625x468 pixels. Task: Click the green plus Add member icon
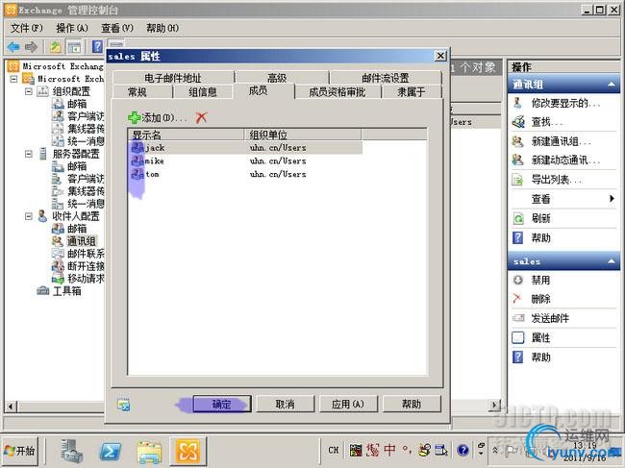pyautogui.click(x=134, y=117)
